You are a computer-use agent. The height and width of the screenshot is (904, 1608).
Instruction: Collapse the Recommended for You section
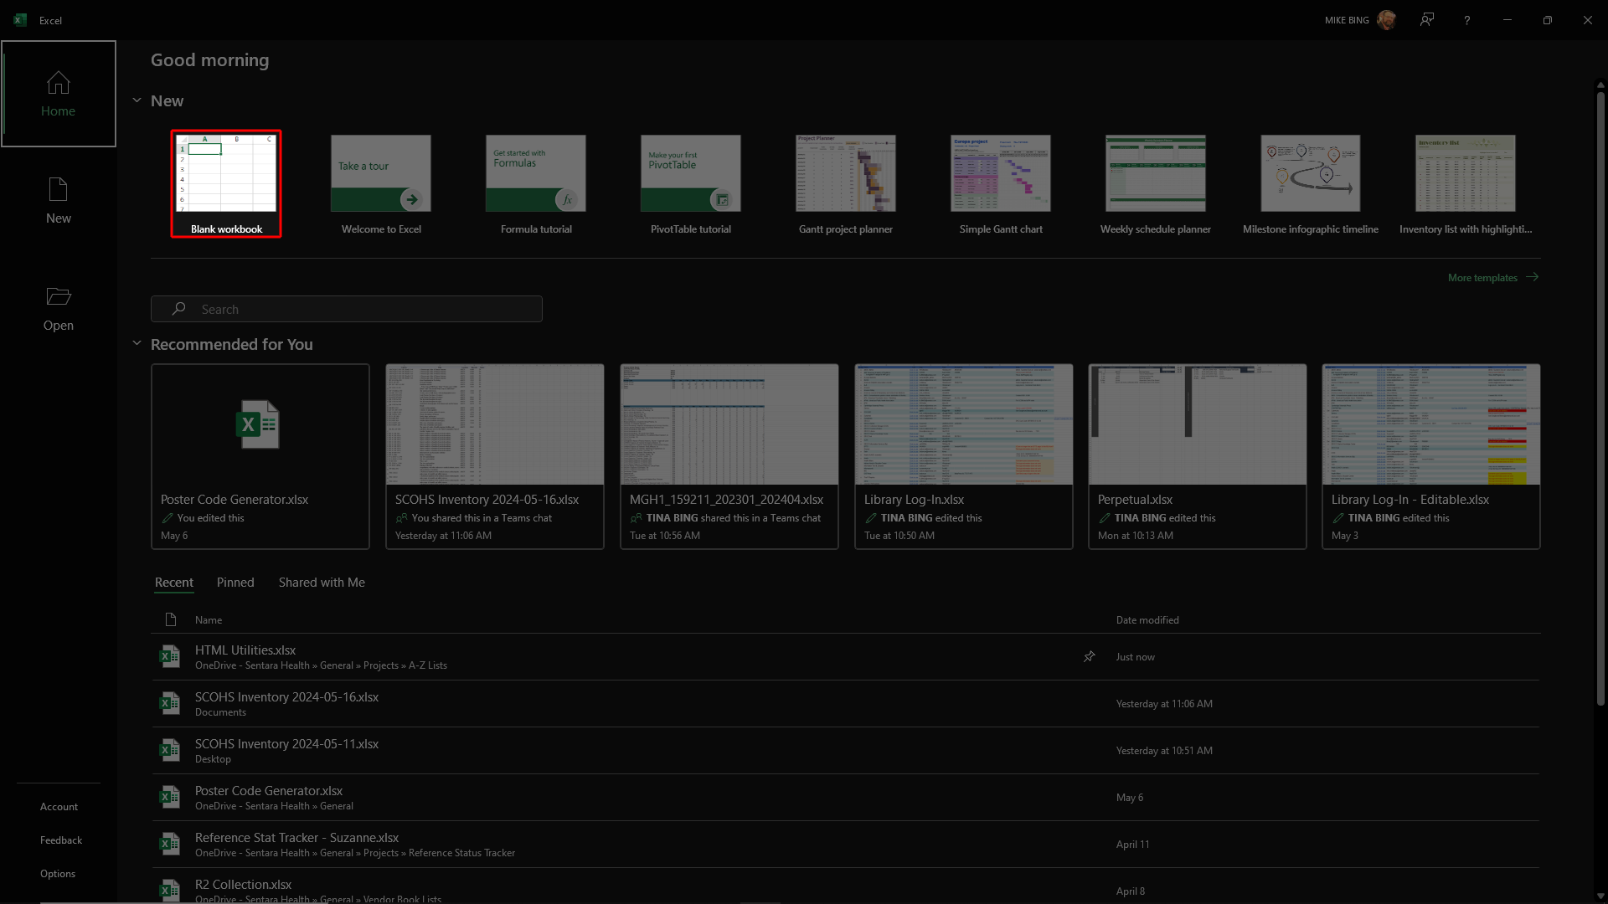(137, 343)
